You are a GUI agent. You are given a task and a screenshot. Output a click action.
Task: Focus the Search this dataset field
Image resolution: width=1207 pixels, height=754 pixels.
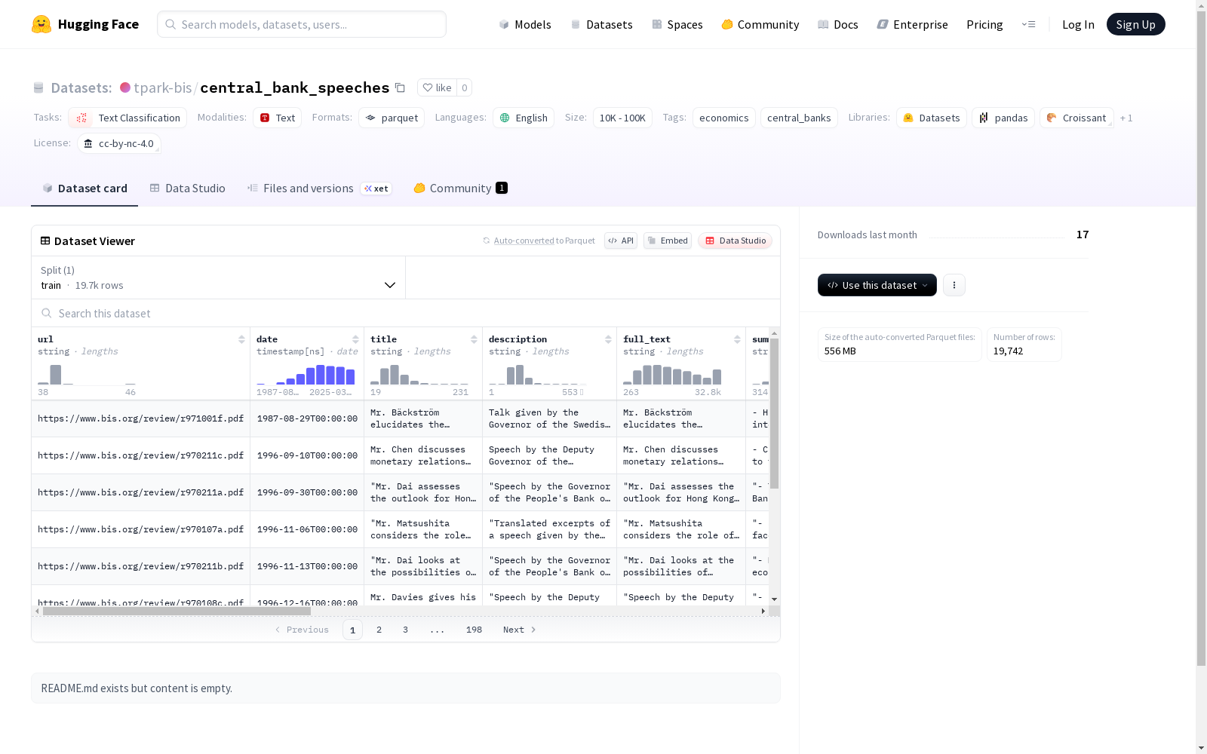(406, 313)
